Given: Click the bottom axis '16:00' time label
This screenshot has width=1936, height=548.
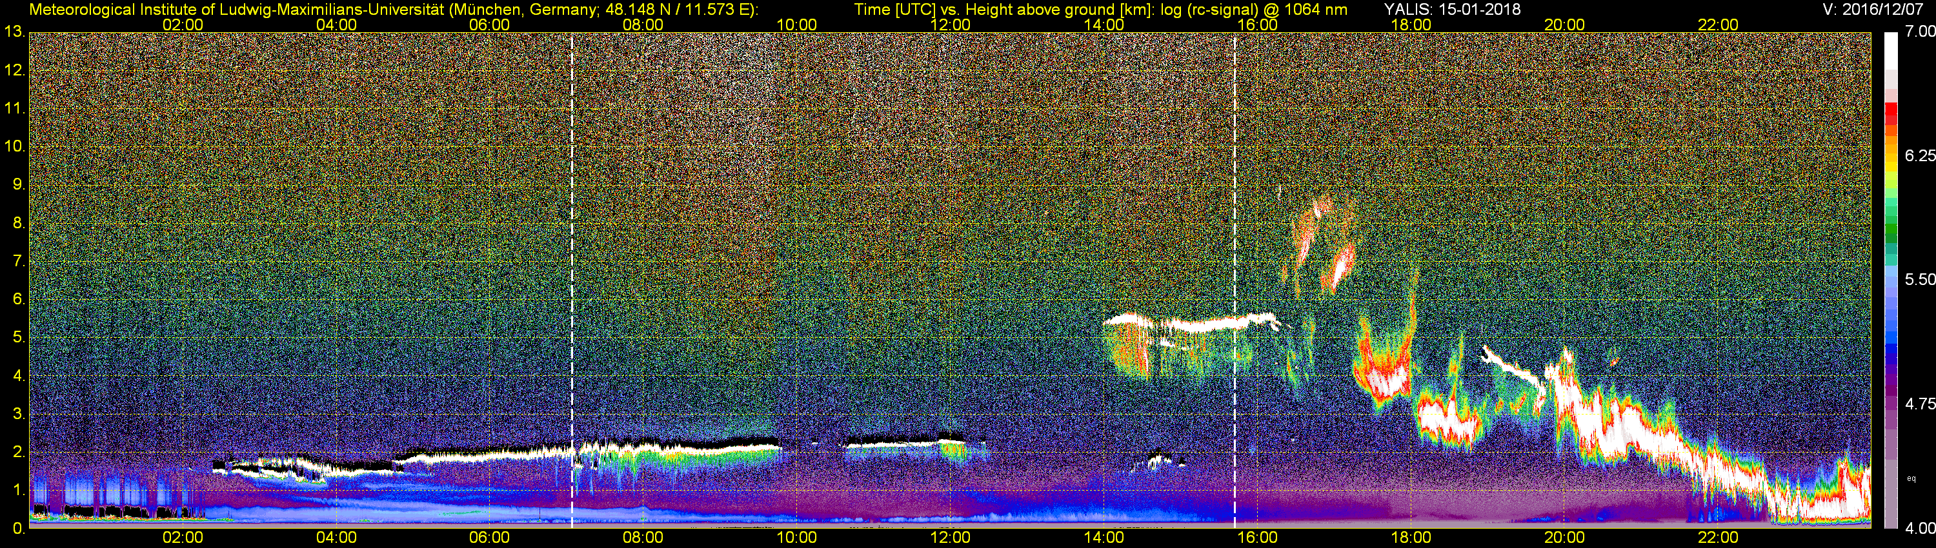Looking at the screenshot, I should 1257,538.
